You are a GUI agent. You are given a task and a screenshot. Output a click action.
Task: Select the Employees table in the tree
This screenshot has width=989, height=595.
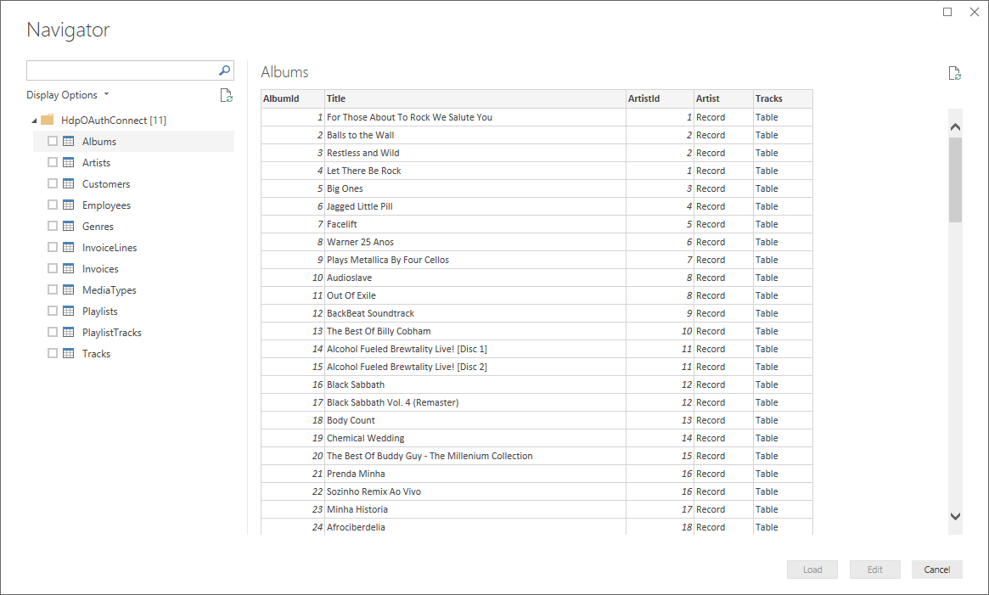(106, 205)
